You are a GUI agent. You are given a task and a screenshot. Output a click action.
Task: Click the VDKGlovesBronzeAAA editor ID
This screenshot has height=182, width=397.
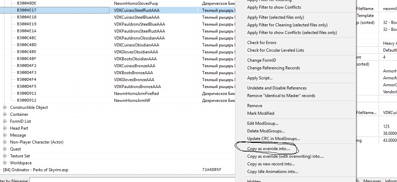pos(134,80)
